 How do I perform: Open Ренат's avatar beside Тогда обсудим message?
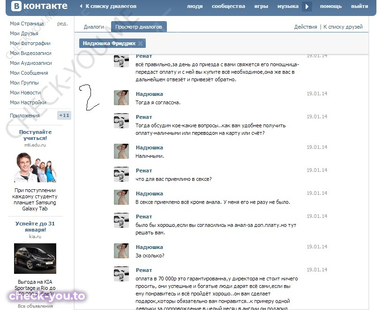121,121
